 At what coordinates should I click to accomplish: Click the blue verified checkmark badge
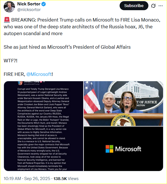click(x=44, y=4)
